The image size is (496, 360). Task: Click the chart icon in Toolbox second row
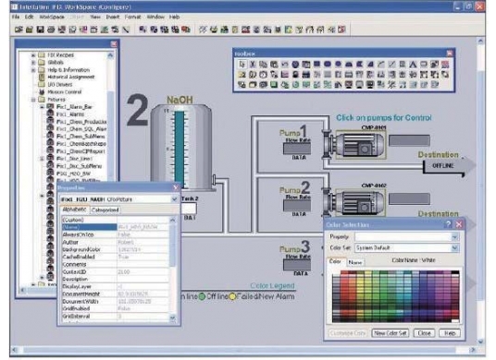(285, 75)
